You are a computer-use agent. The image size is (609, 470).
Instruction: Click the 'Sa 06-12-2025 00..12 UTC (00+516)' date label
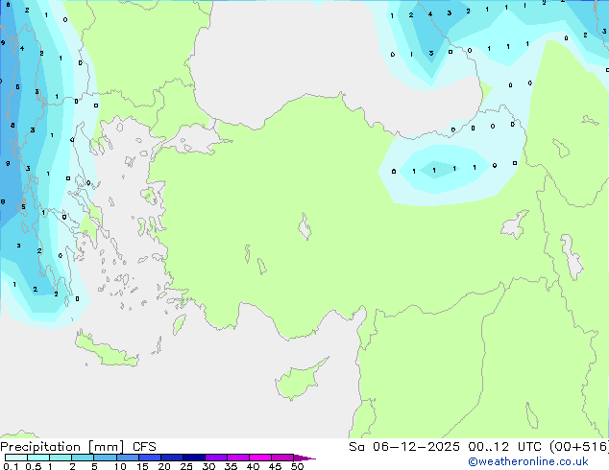pos(478,447)
